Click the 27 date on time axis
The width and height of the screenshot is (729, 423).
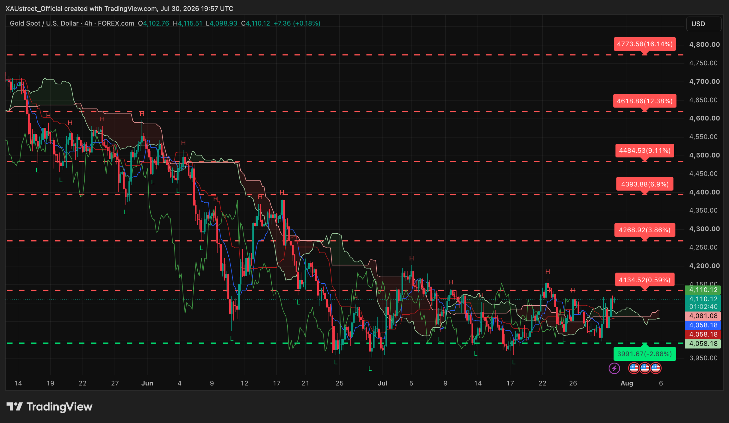(x=115, y=383)
